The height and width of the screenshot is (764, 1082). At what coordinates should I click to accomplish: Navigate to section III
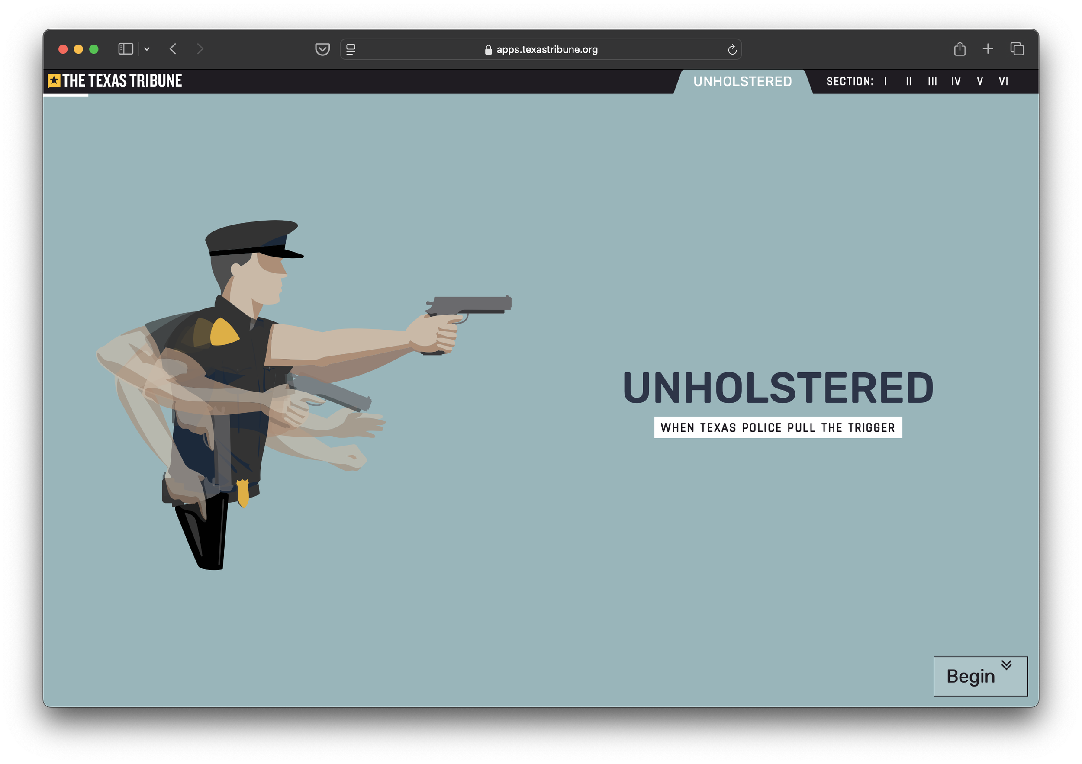pyautogui.click(x=932, y=81)
